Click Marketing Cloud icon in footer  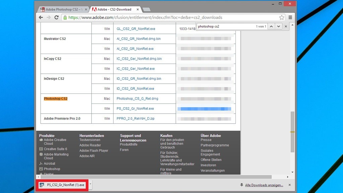[41, 154]
